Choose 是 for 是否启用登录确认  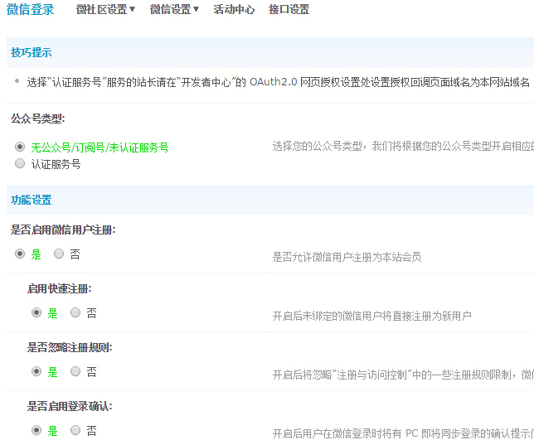click(36, 430)
